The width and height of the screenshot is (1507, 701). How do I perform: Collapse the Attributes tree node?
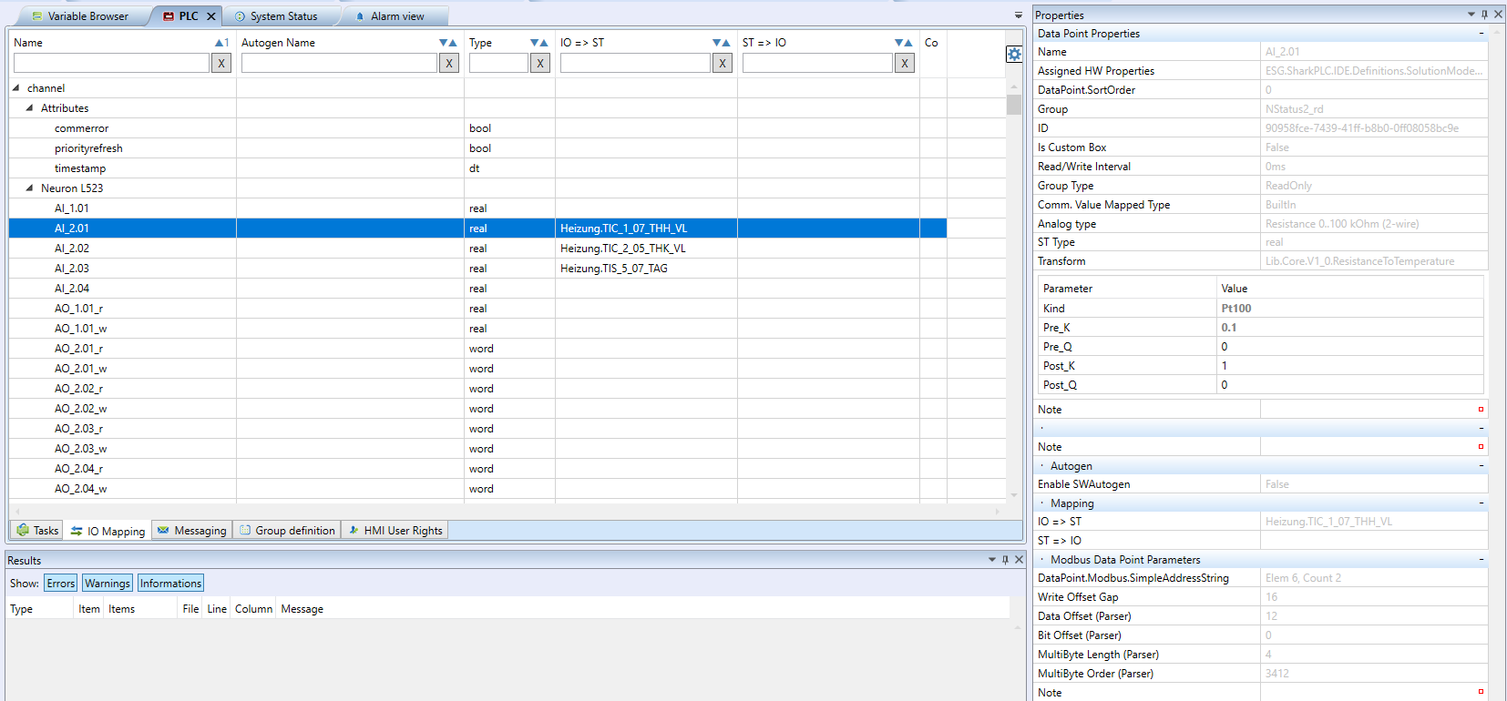tap(30, 108)
